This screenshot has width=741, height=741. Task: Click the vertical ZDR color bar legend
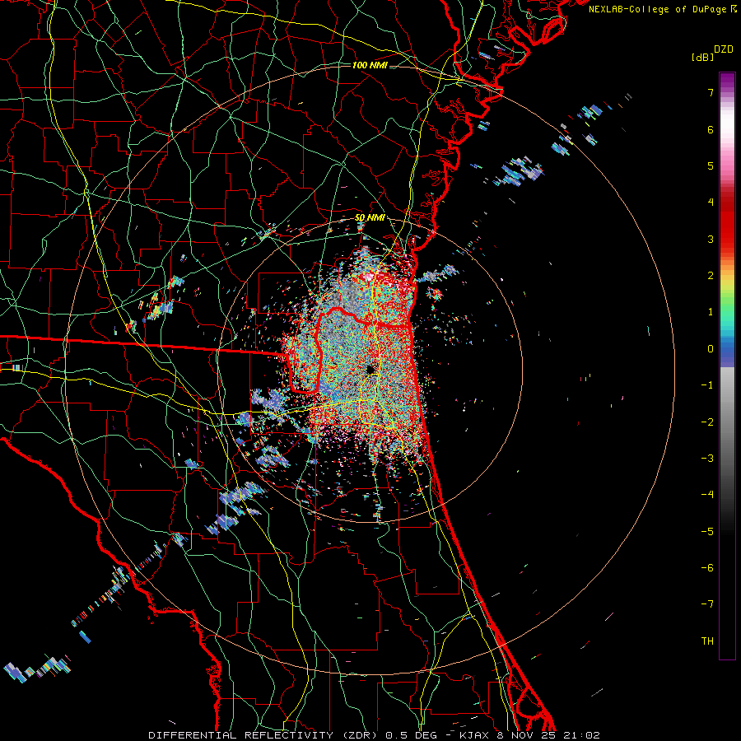[727, 366]
